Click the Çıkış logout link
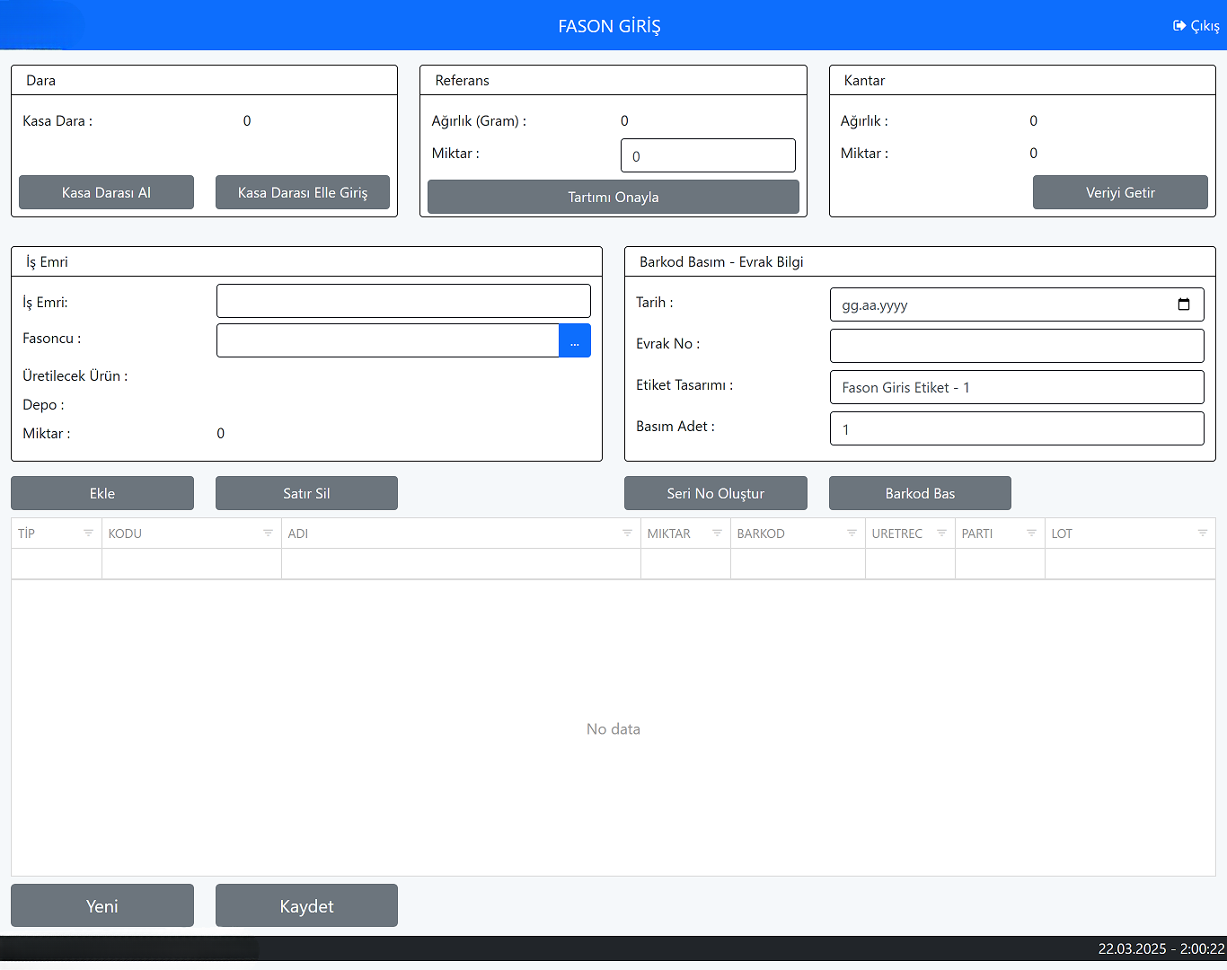 (x=1196, y=26)
